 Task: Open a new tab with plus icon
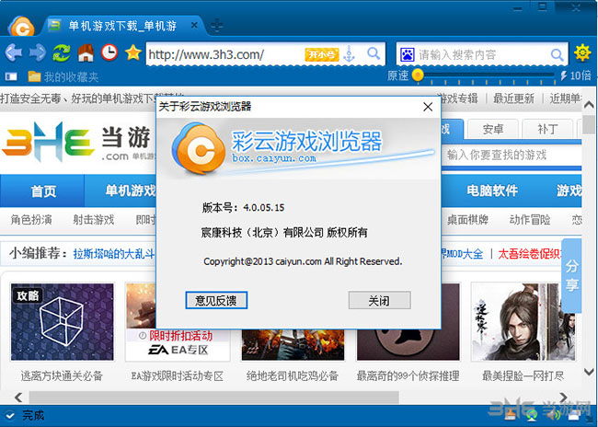point(217,25)
